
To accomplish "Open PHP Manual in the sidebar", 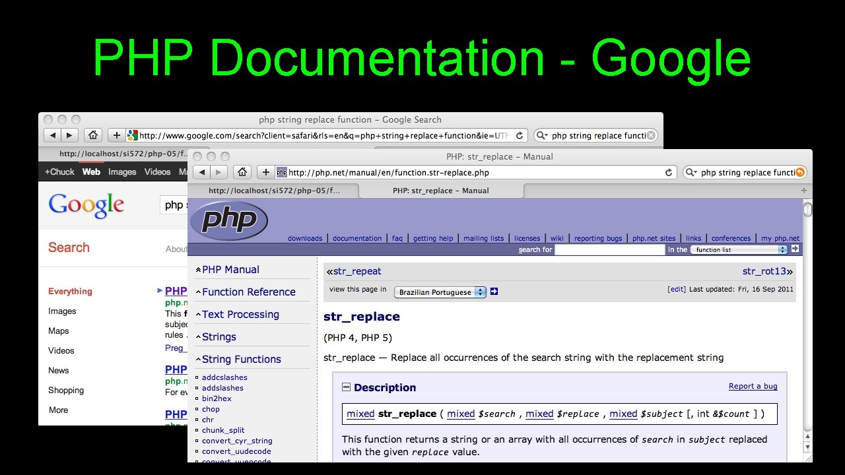I will click(x=230, y=269).
